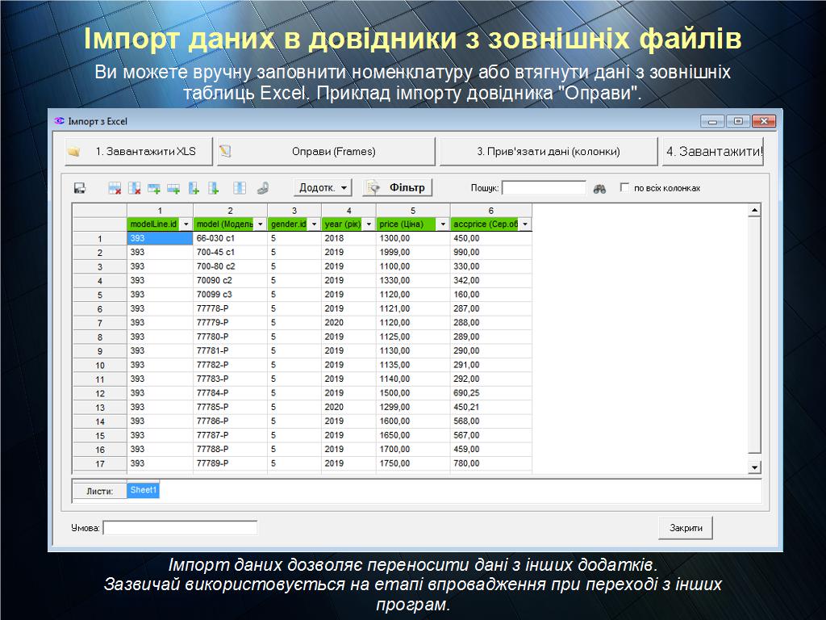
Task: Select the Sheet1 tab
Action: [144, 490]
